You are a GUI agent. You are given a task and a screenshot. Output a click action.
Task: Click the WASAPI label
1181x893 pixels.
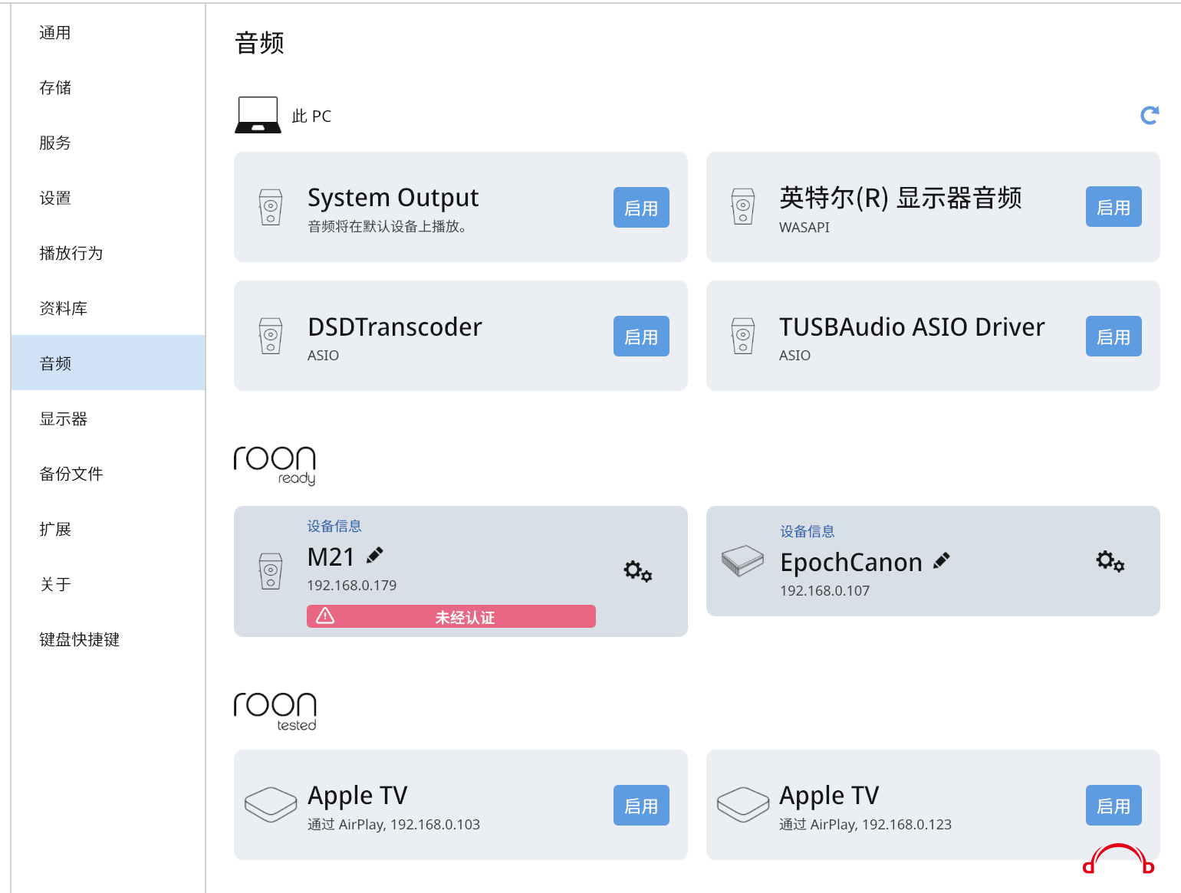[804, 227]
